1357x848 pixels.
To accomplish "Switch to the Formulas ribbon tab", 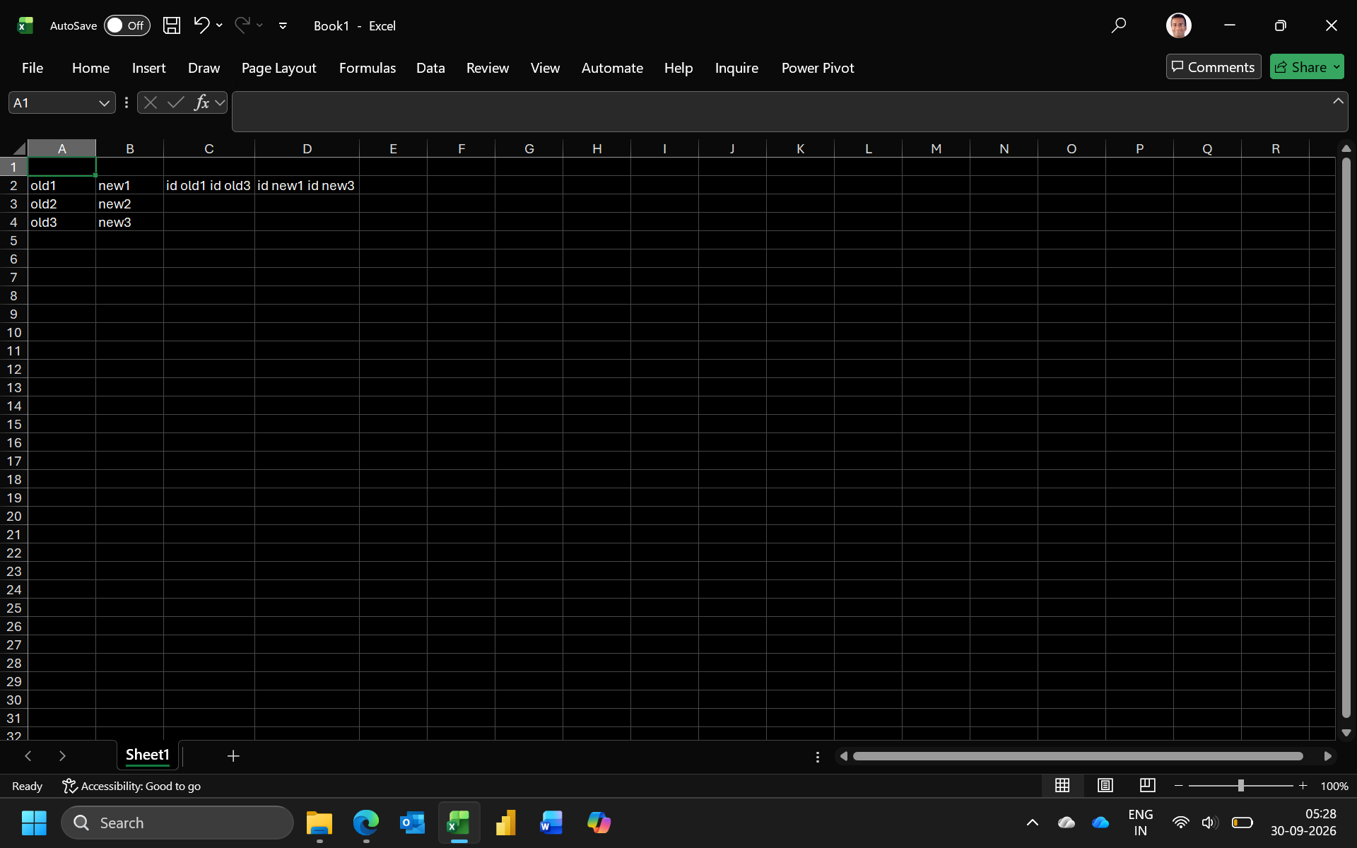I will [x=368, y=68].
